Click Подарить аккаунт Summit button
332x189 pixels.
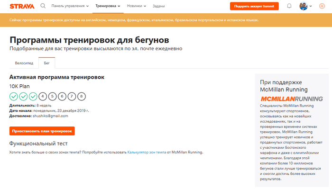254,6
